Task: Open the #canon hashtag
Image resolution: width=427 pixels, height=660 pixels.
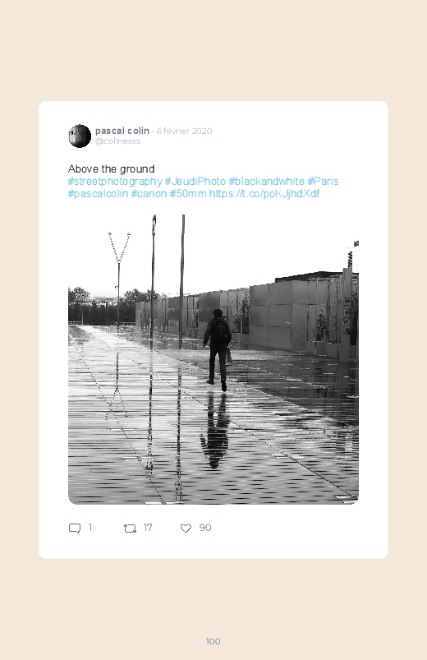Action: point(149,194)
